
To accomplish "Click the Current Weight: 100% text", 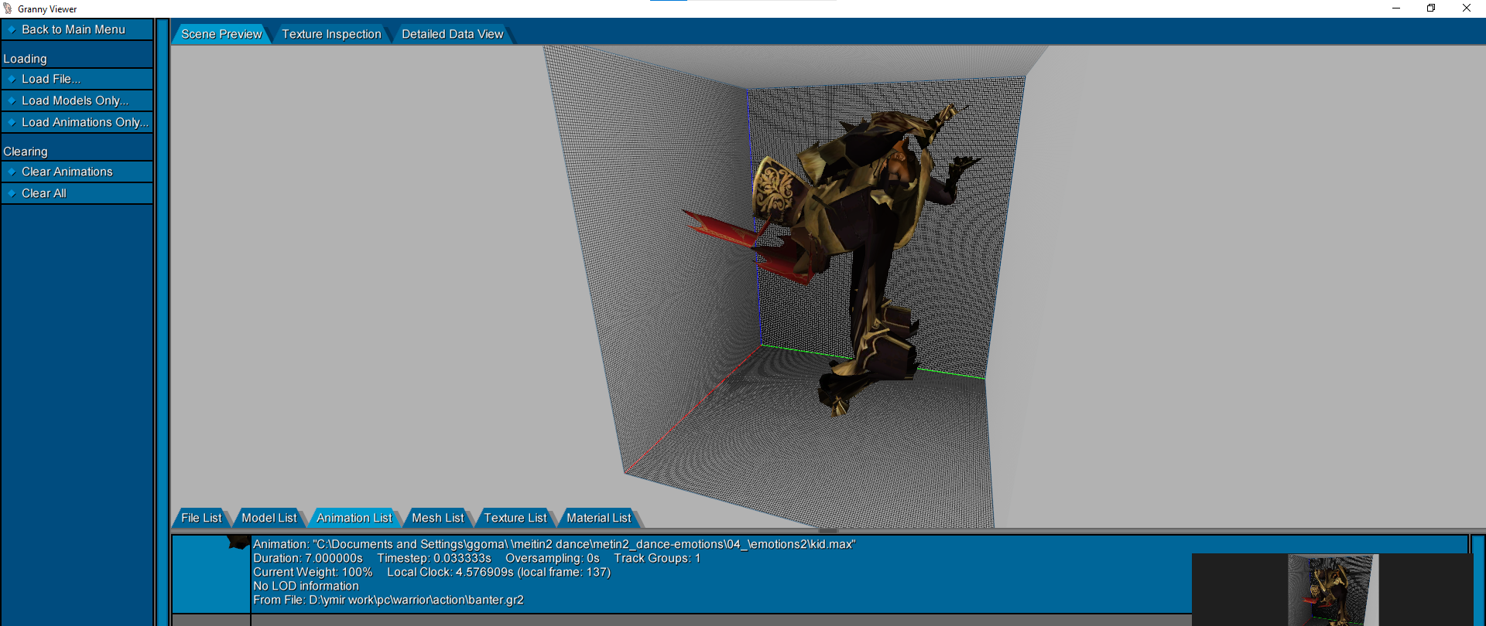I will [313, 572].
